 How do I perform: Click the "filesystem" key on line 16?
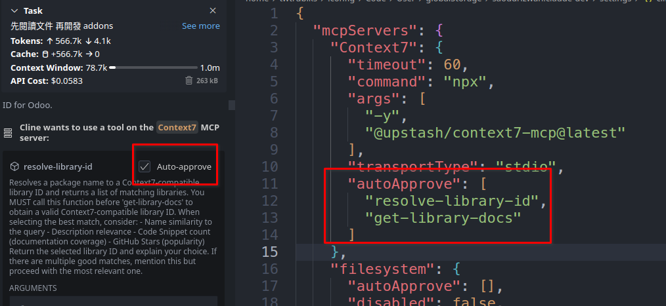coord(384,269)
